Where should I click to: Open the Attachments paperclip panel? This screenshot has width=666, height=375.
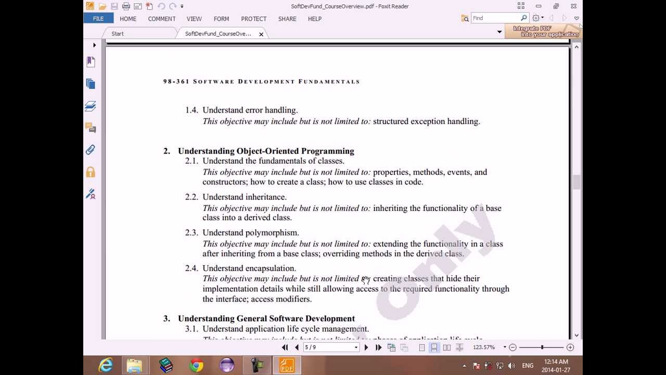[91, 150]
